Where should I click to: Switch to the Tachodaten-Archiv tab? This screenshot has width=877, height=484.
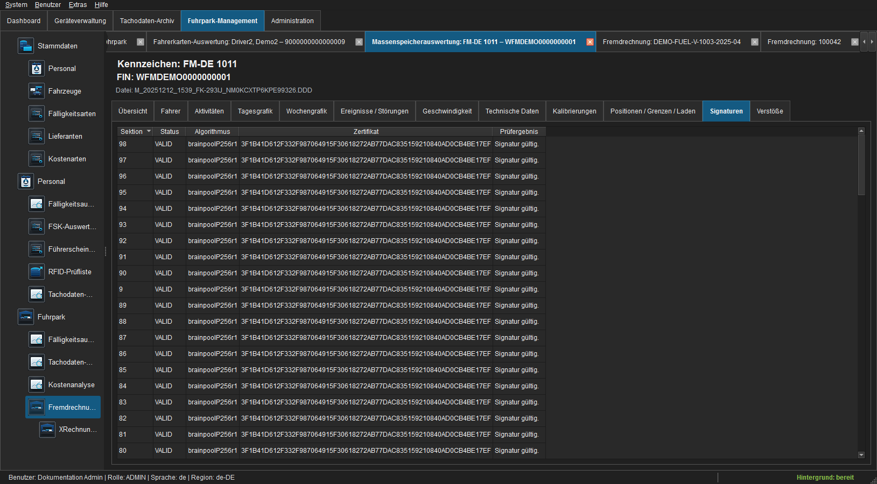pos(147,21)
